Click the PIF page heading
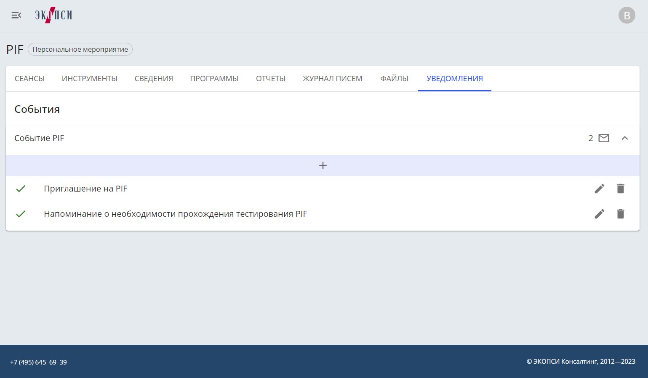The height and width of the screenshot is (378, 648). click(x=15, y=50)
